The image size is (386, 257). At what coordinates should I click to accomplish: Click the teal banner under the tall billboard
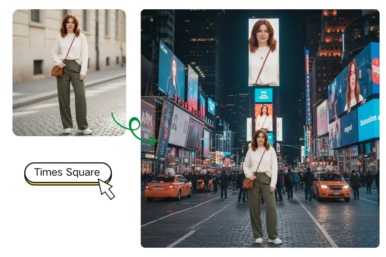tap(264, 95)
